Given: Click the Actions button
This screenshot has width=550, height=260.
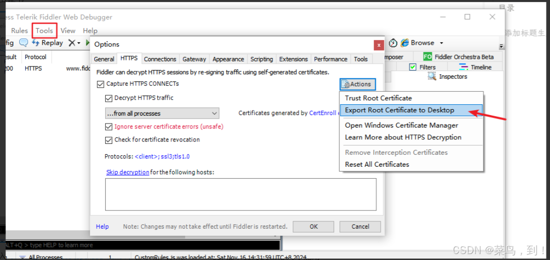Looking at the screenshot, I should (358, 84).
